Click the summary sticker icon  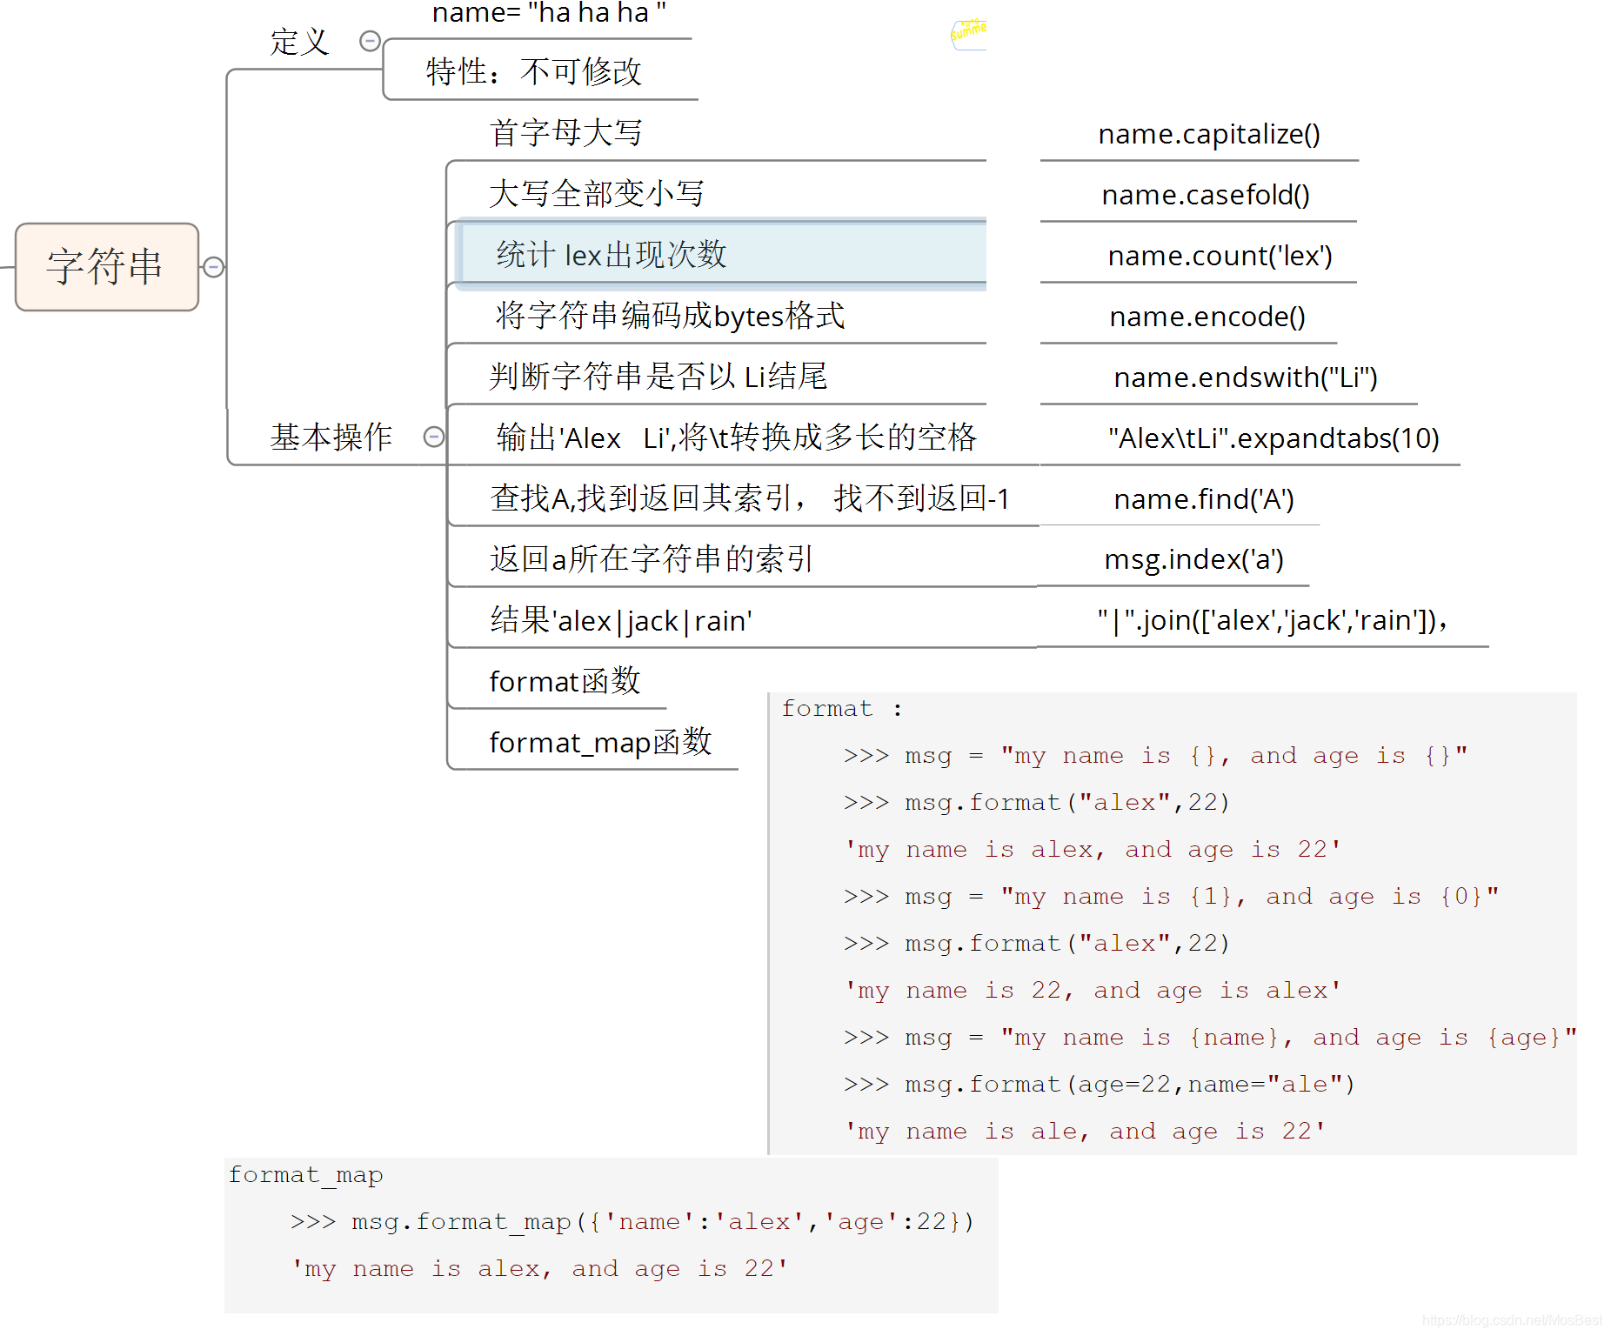coord(968,34)
